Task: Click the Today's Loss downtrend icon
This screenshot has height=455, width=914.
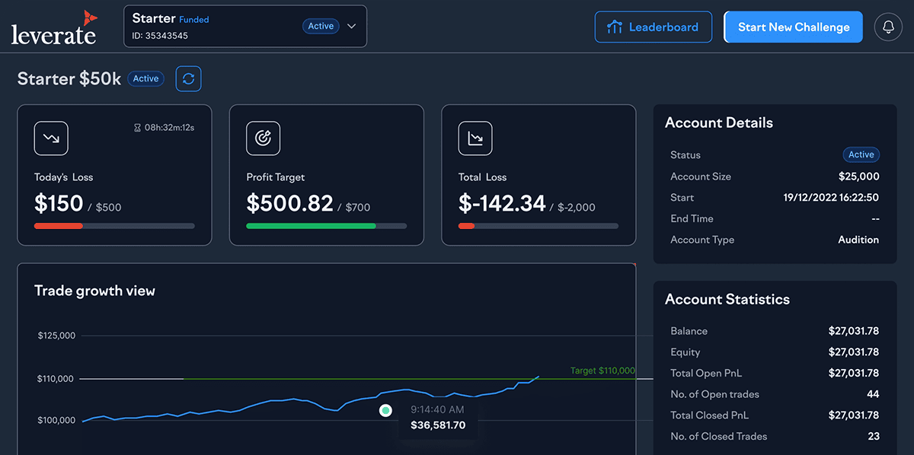Action: 51,138
